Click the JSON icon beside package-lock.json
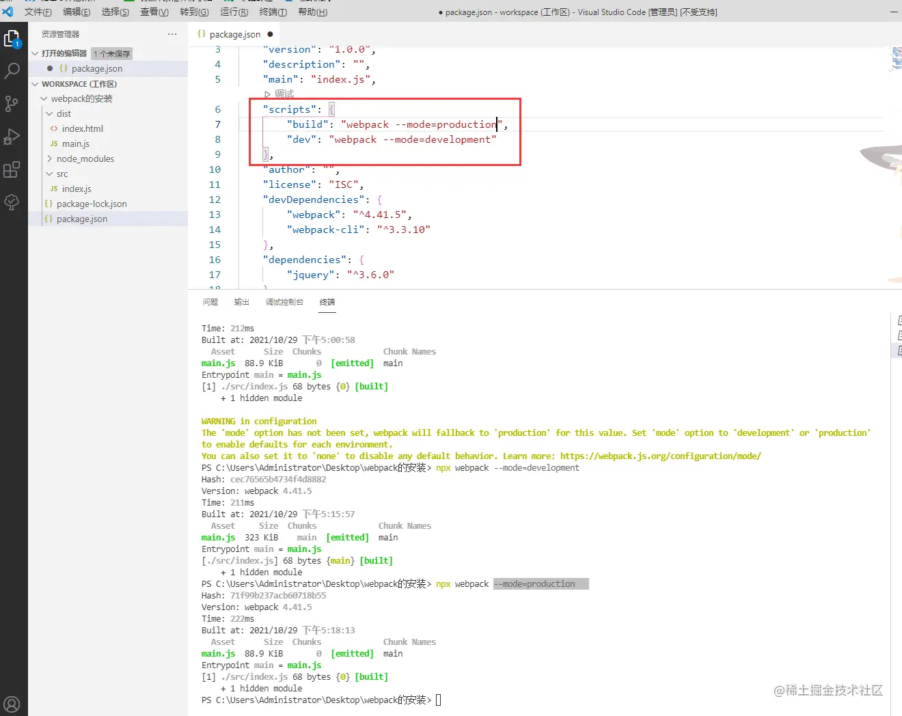 point(49,204)
